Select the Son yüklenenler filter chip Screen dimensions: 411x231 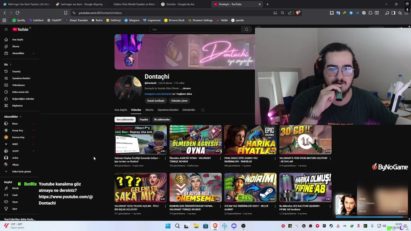tap(125, 119)
